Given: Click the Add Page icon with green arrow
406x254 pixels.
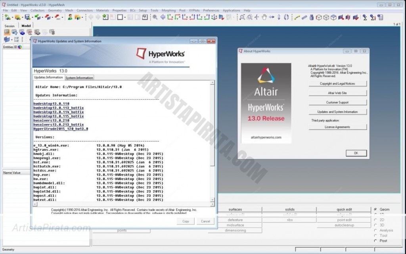Looking at the screenshot, I should [105, 17].
